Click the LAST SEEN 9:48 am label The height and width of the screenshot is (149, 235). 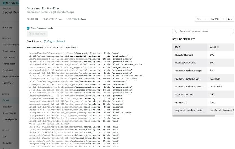tap(76, 19)
